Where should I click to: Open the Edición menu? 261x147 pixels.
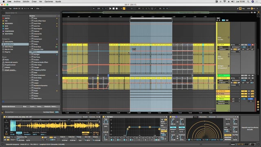[x=26, y=2]
